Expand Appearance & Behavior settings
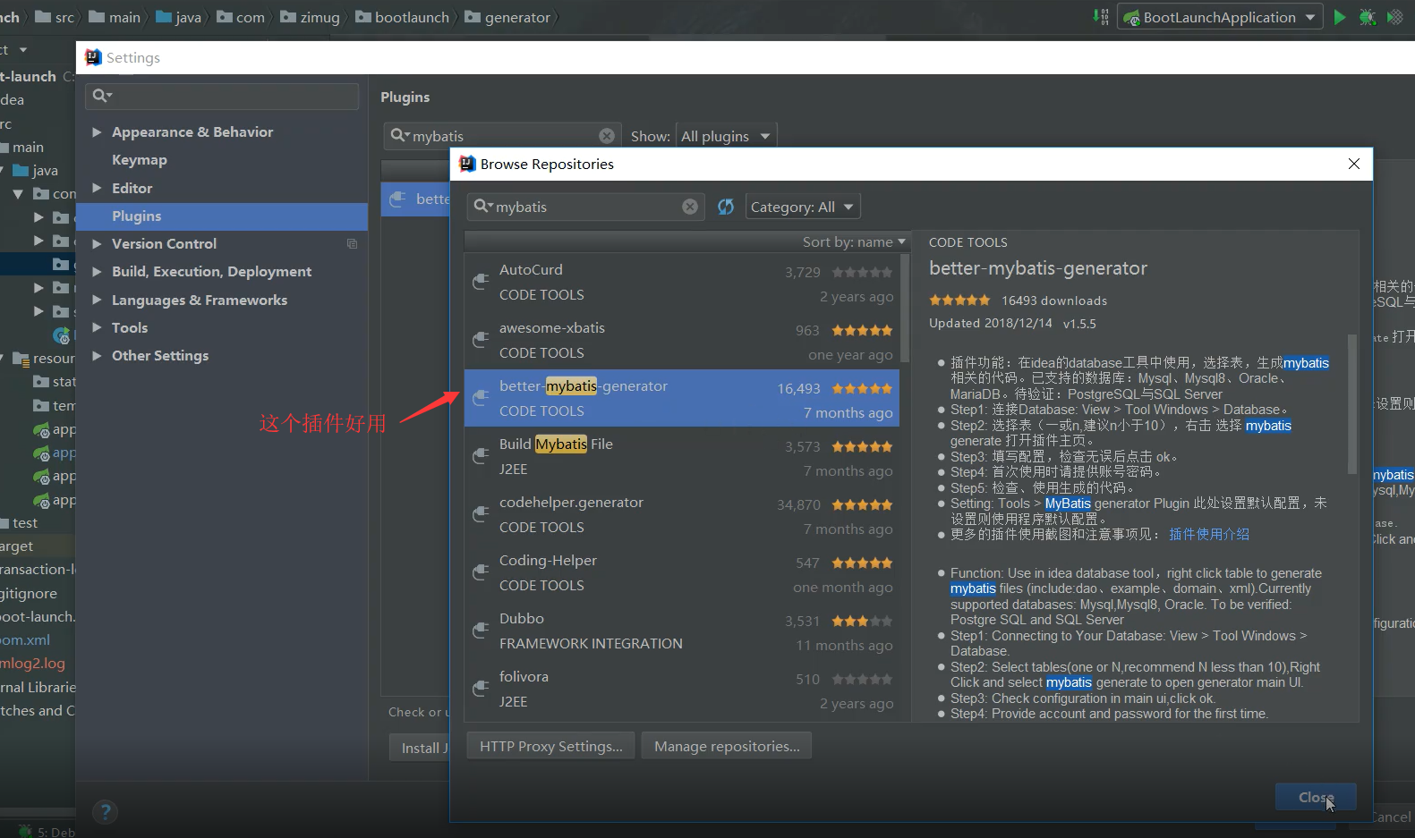Viewport: 1415px width, 838px height. [x=97, y=131]
